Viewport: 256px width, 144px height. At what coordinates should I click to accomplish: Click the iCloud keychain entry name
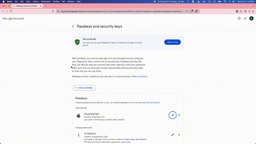tap(91, 114)
